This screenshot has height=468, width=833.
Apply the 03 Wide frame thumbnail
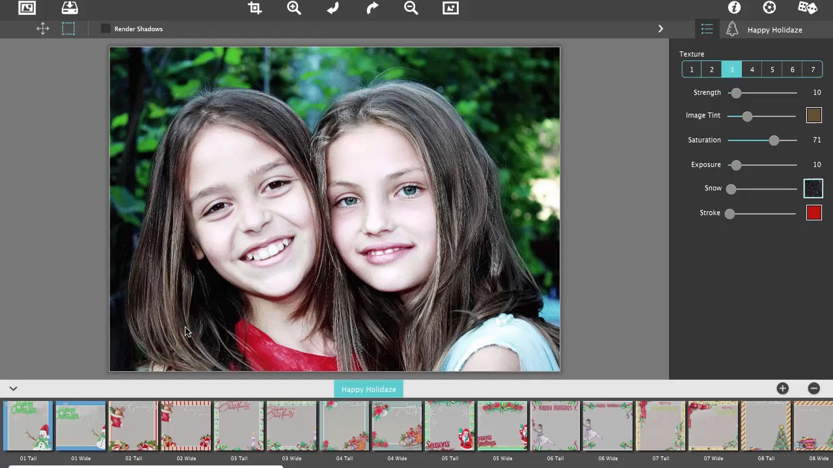(292, 426)
